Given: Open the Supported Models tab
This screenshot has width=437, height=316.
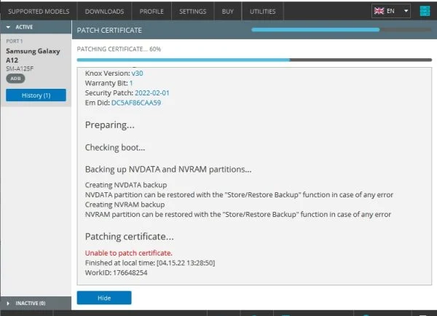Looking at the screenshot, I should click(39, 12).
